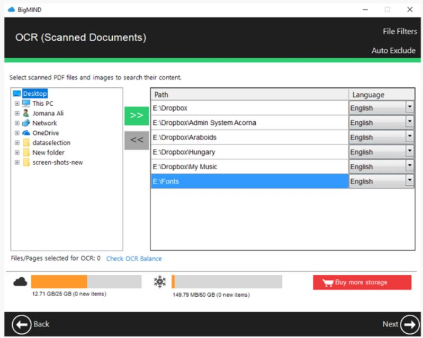Expand the screen-shots-new folder node
This screenshot has width=423, height=338.
click(x=17, y=162)
